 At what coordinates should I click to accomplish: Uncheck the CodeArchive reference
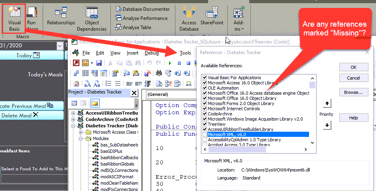click(x=205, y=114)
